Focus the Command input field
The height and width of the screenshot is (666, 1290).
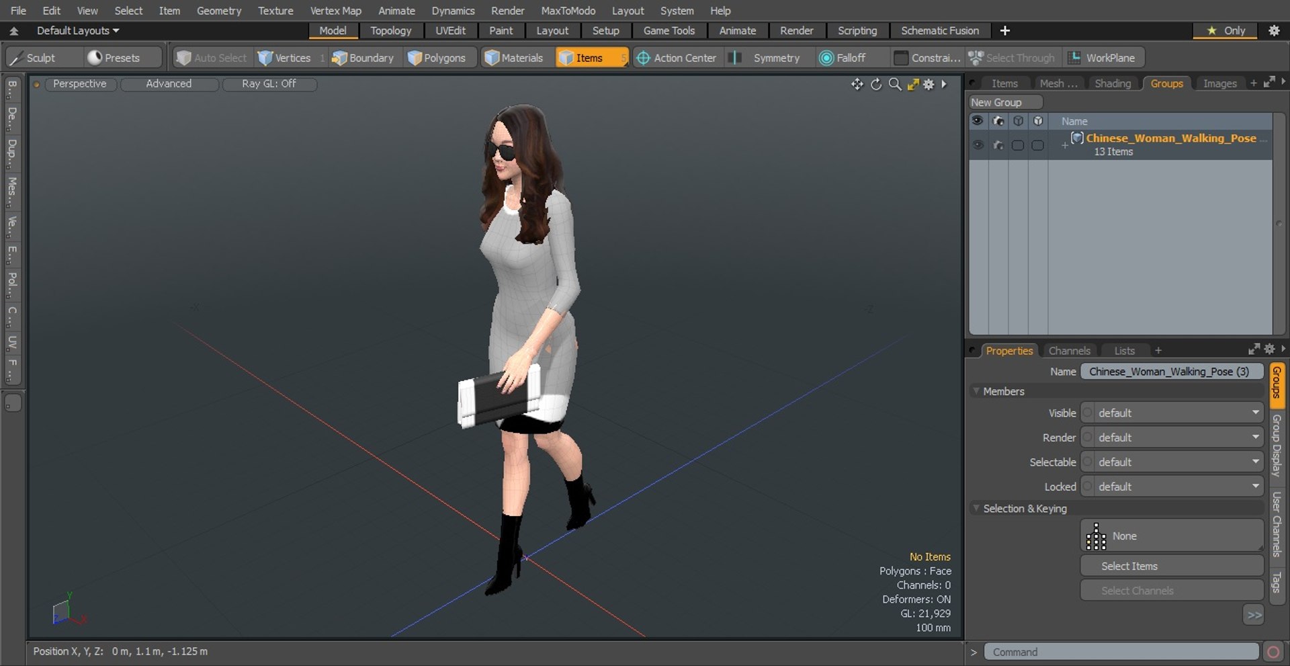pos(1121,652)
